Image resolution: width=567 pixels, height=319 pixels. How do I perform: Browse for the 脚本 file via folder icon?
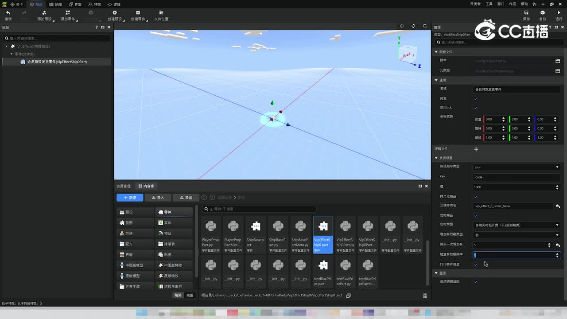click(558, 61)
